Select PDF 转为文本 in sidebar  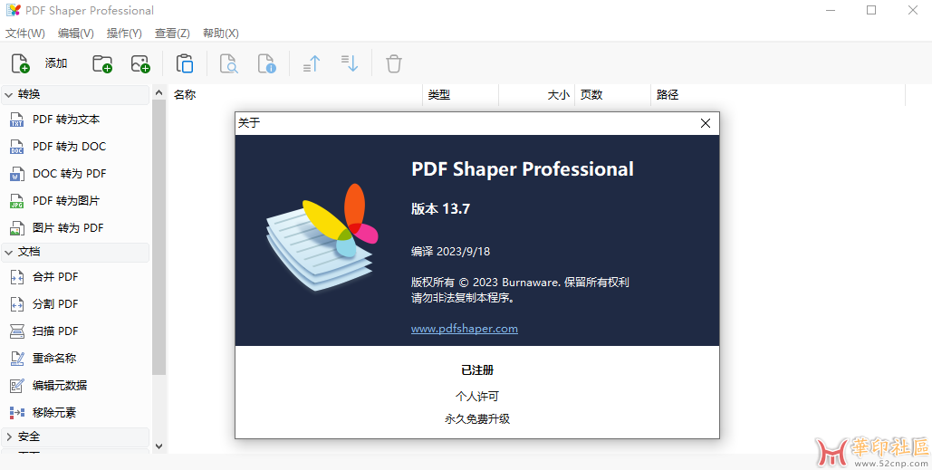click(x=66, y=120)
